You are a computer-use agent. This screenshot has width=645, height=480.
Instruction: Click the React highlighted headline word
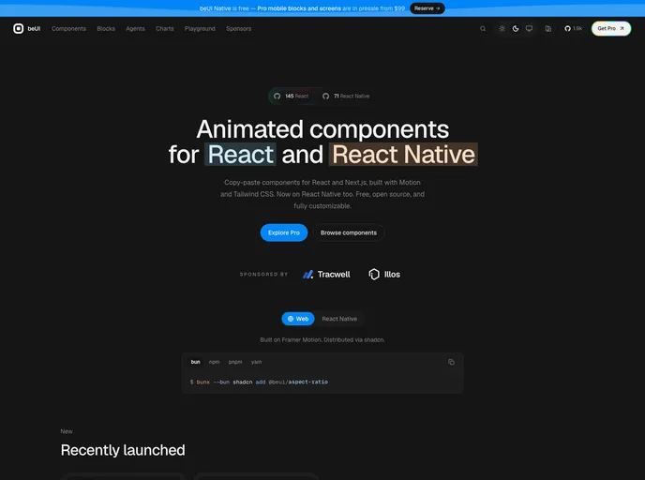[x=240, y=155]
